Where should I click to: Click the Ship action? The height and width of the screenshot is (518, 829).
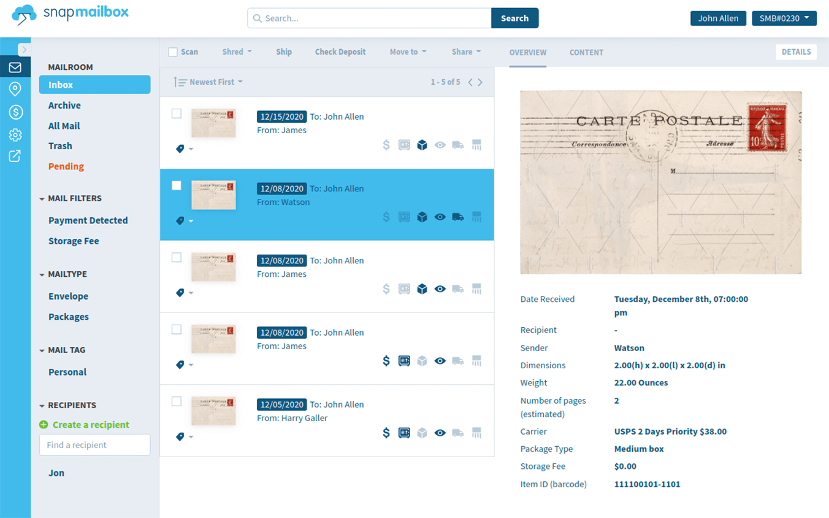tap(284, 52)
